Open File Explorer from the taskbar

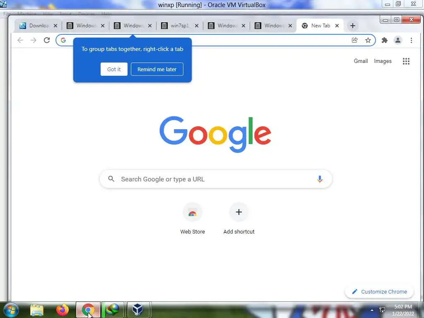37,310
